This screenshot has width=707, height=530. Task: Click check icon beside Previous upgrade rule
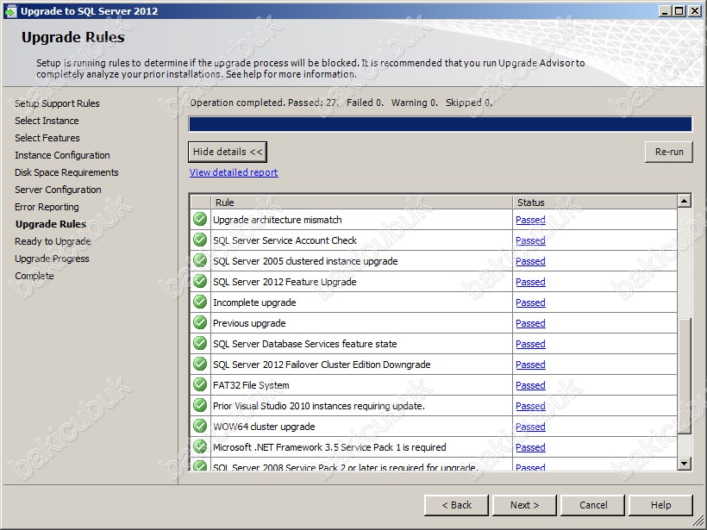coord(200,322)
